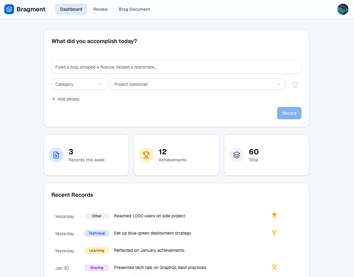Click the "3" records this week count
Screen dimensions: 354x277
(x=71, y=152)
